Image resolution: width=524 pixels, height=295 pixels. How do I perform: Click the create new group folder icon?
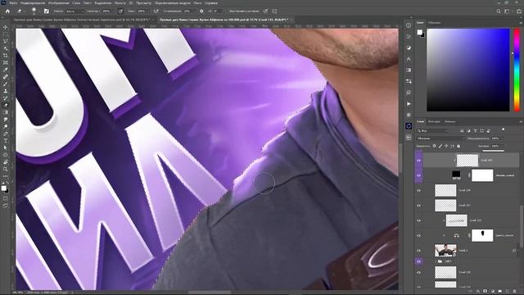click(500, 292)
